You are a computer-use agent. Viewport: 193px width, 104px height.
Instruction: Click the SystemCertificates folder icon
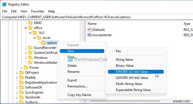click(x=30, y=53)
